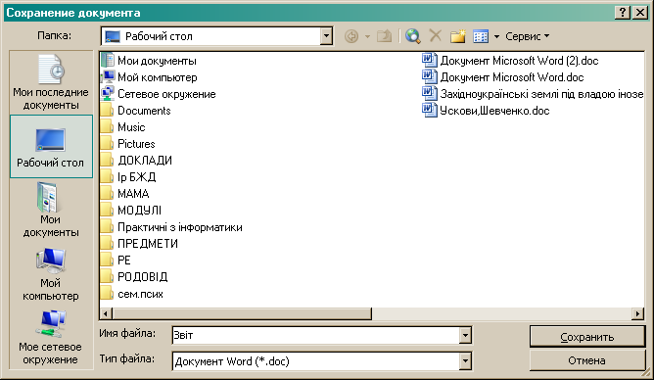Select the сем.псих folder
This screenshot has width=654, height=380.
pyautogui.click(x=132, y=294)
